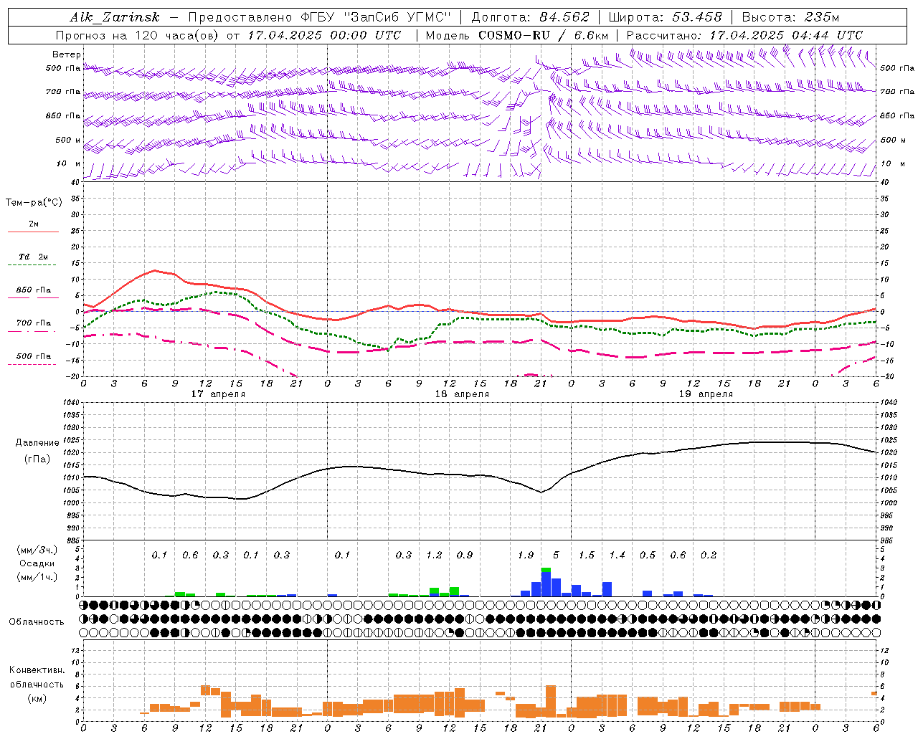Viewport: 918px width, 734px height.
Task: Click the 2м temperature legend entry
Action: click(x=34, y=224)
